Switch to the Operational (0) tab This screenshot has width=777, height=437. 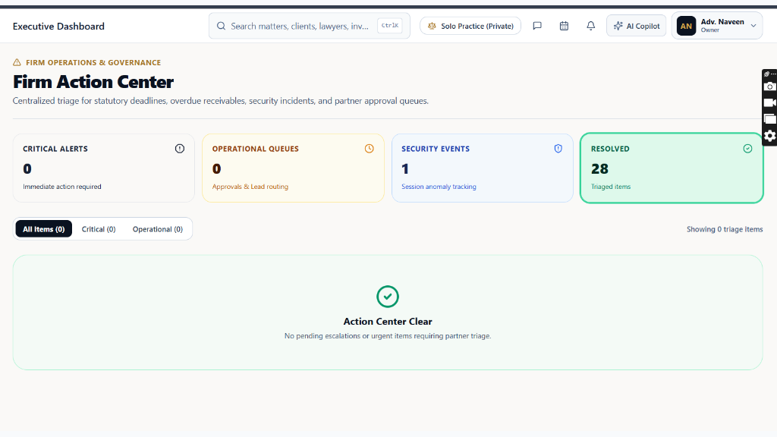158,229
